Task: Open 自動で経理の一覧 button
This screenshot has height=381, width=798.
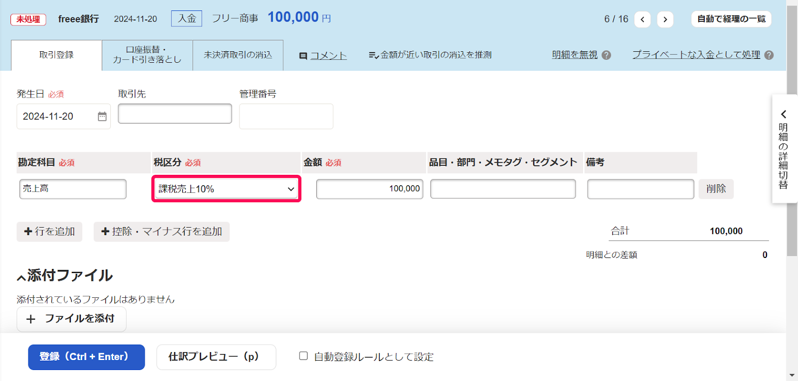Action: pos(731,19)
